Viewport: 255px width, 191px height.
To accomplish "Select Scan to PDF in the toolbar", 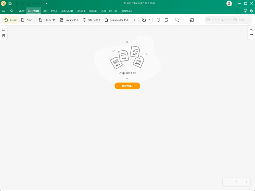I will point(69,20).
